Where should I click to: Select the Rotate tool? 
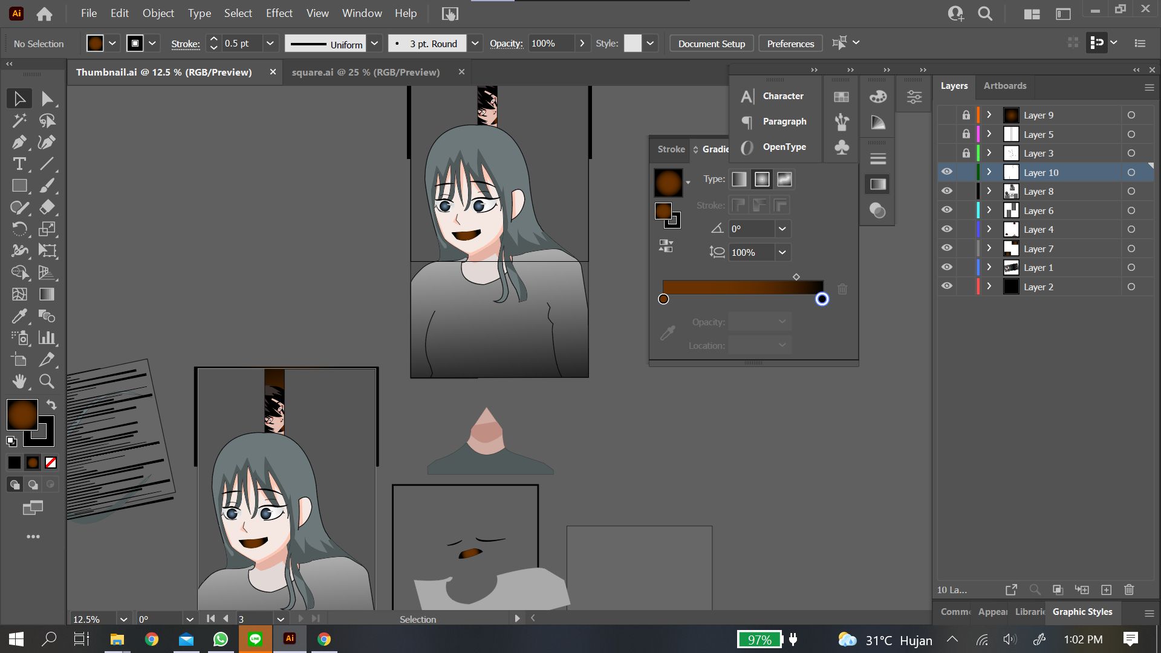[x=19, y=229]
